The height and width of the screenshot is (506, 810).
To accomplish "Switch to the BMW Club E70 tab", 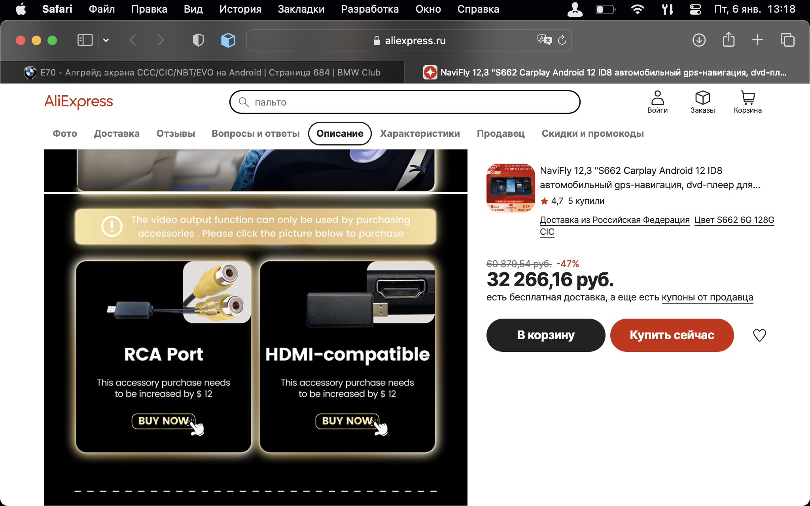I will (x=202, y=72).
